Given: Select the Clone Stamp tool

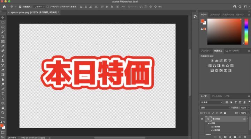Looking at the screenshot, I should pyautogui.click(x=3, y=60).
